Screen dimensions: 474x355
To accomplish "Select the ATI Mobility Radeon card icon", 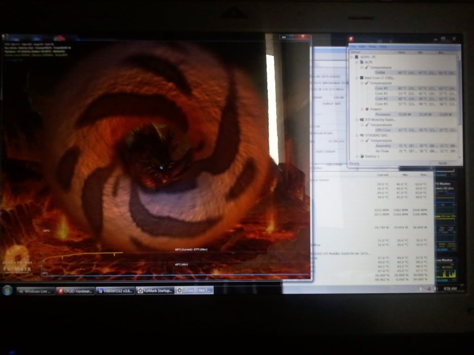I will 362,120.
